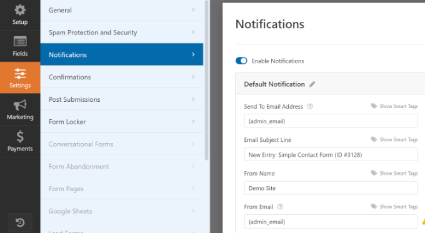Open the Payments dollar icon

[20, 137]
